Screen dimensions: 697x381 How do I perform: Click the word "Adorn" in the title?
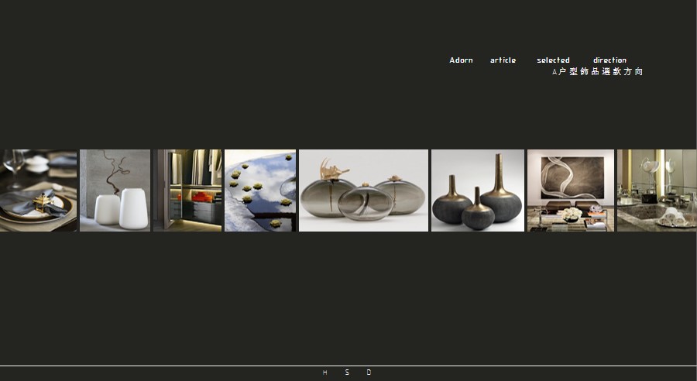point(461,60)
